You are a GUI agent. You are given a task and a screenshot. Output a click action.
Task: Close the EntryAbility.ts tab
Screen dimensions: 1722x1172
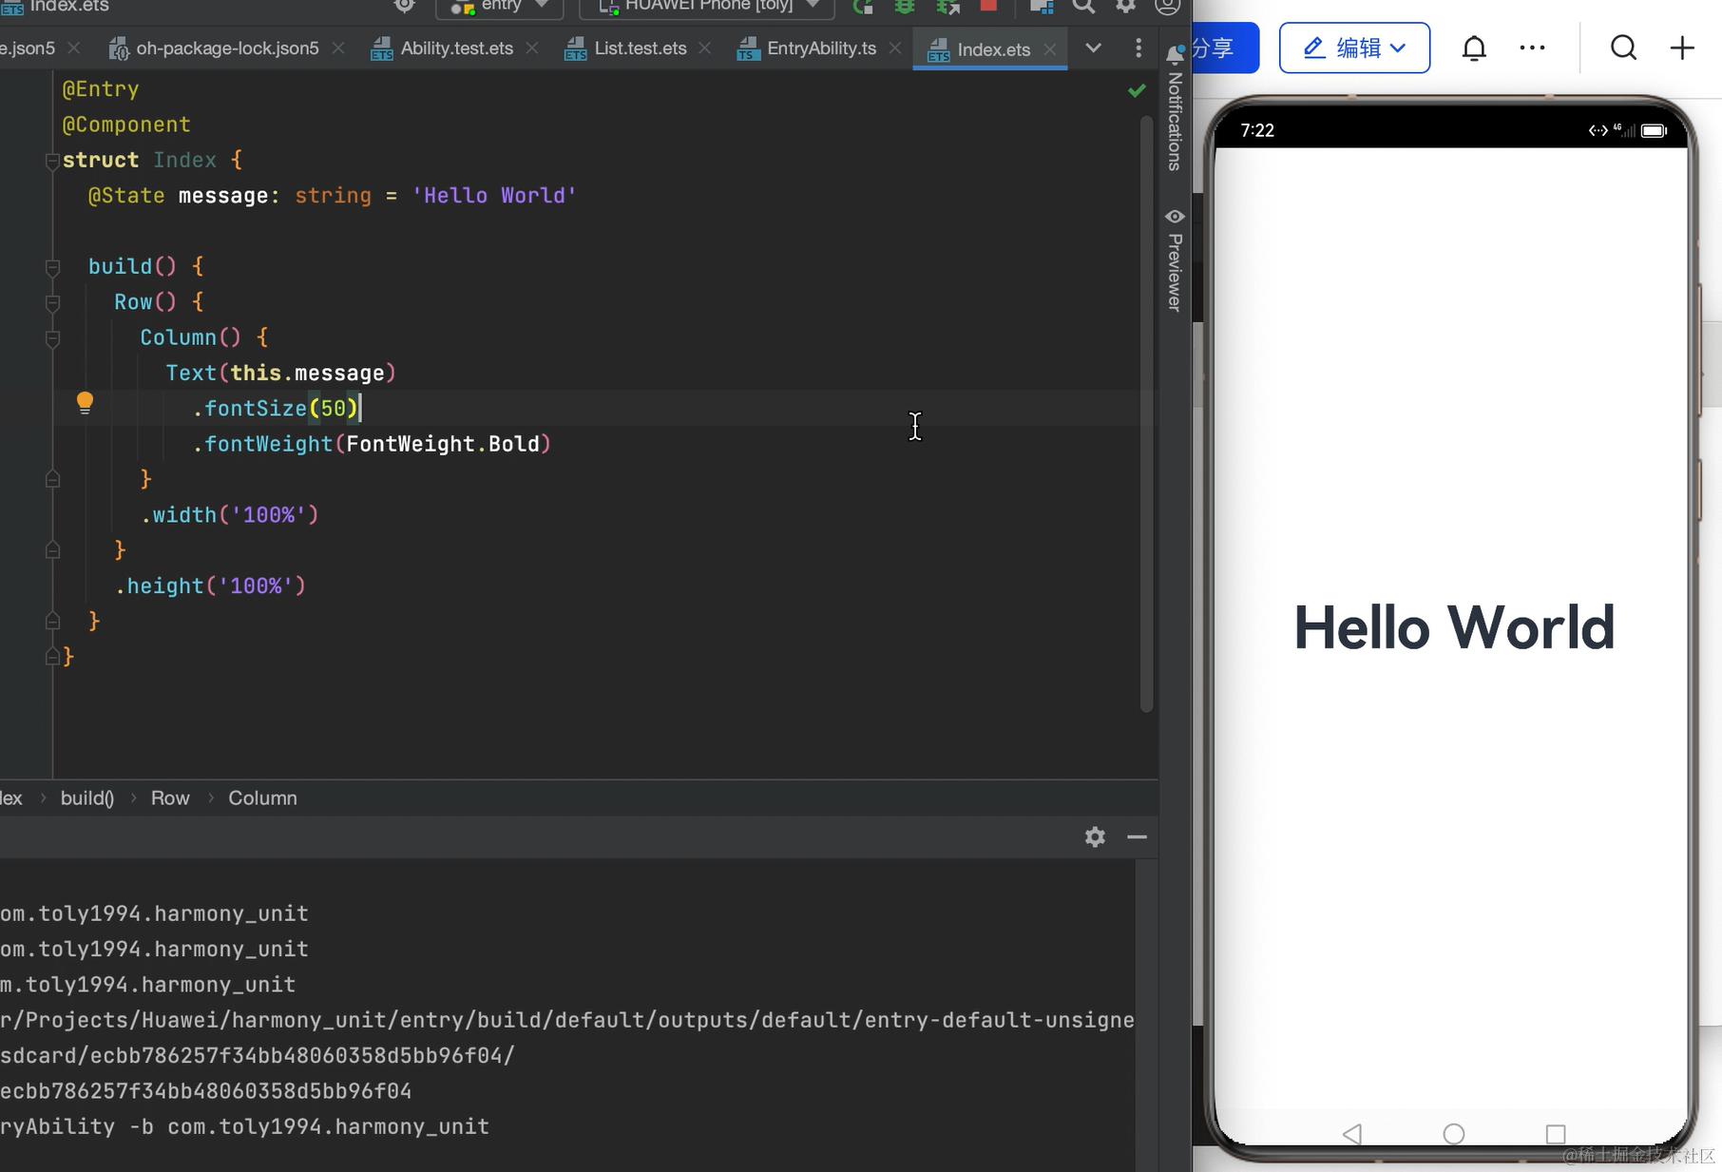(895, 48)
